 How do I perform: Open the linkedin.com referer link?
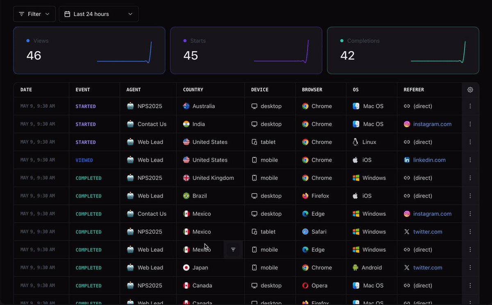pos(429,160)
